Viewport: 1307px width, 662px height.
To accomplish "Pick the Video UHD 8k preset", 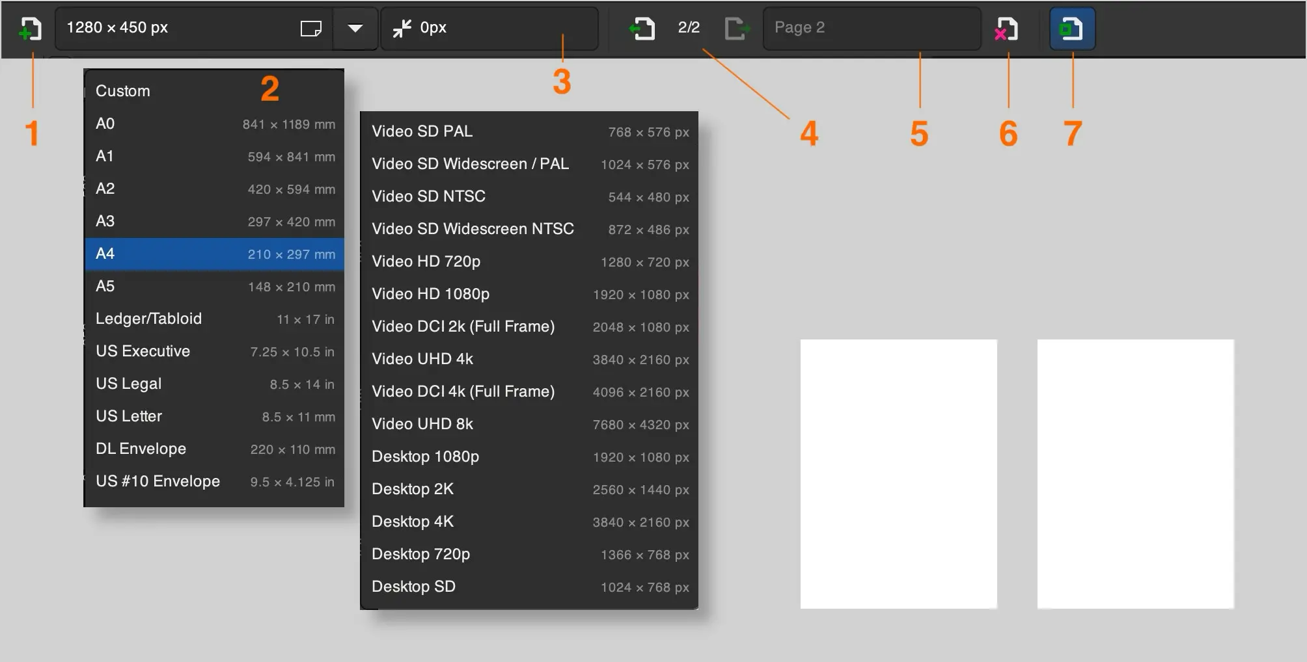I will click(x=529, y=424).
